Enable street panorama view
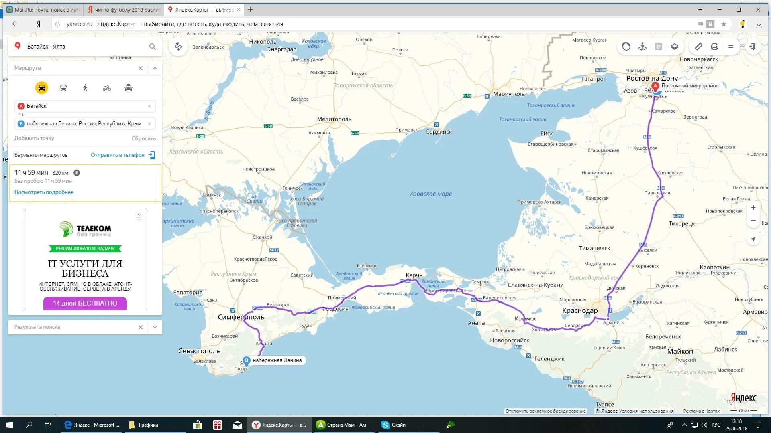The height and width of the screenshot is (433, 771). [642, 47]
